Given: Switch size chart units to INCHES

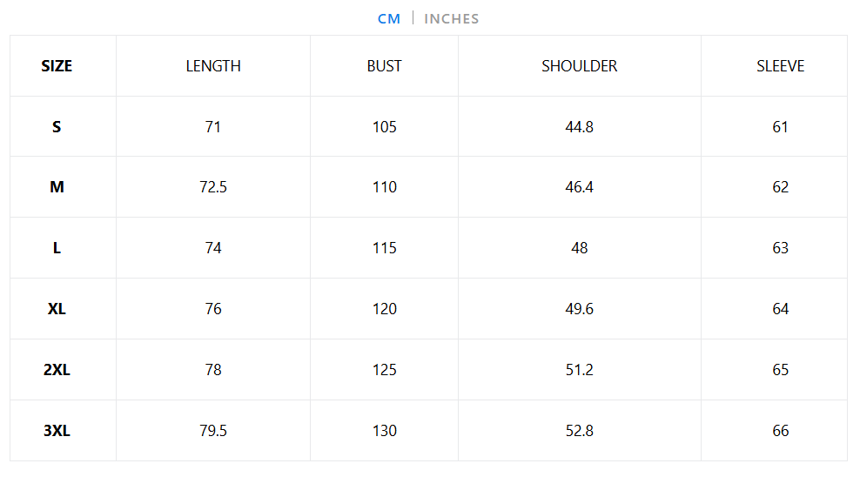Looking at the screenshot, I should click(x=451, y=18).
